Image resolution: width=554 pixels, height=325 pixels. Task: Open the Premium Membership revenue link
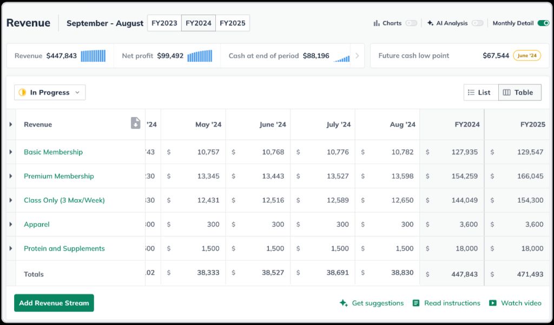click(59, 176)
